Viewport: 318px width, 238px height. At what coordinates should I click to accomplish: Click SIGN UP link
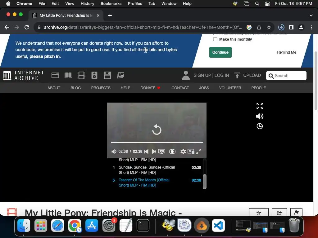(202, 75)
